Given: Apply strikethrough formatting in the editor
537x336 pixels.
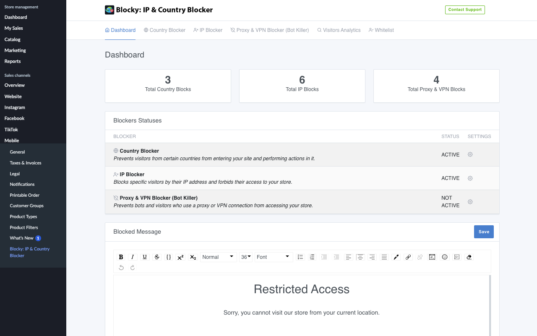Looking at the screenshot, I should 157,257.
